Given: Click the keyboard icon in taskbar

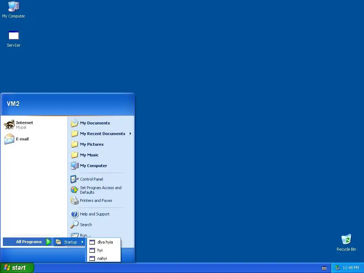Looking at the screenshot, I should [x=324, y=268].
